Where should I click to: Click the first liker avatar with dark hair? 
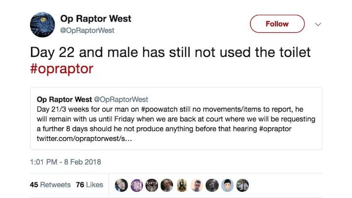click(x=121, y=185)
